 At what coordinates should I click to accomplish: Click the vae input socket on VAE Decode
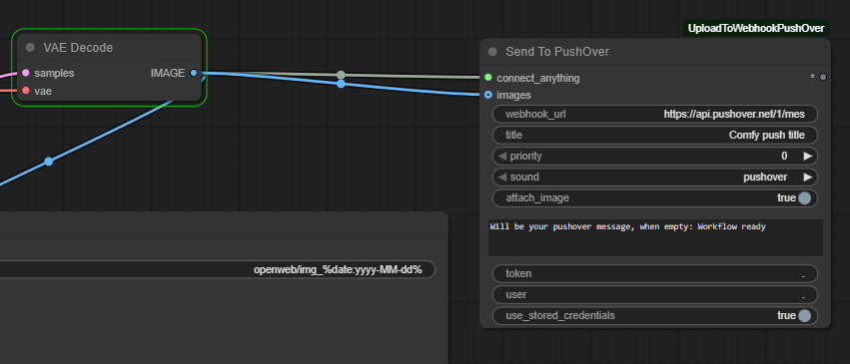(26, 91)
